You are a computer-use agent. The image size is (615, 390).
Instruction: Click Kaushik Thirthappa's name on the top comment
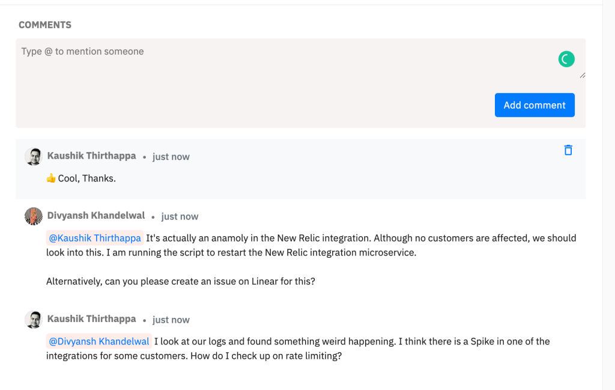91,156
